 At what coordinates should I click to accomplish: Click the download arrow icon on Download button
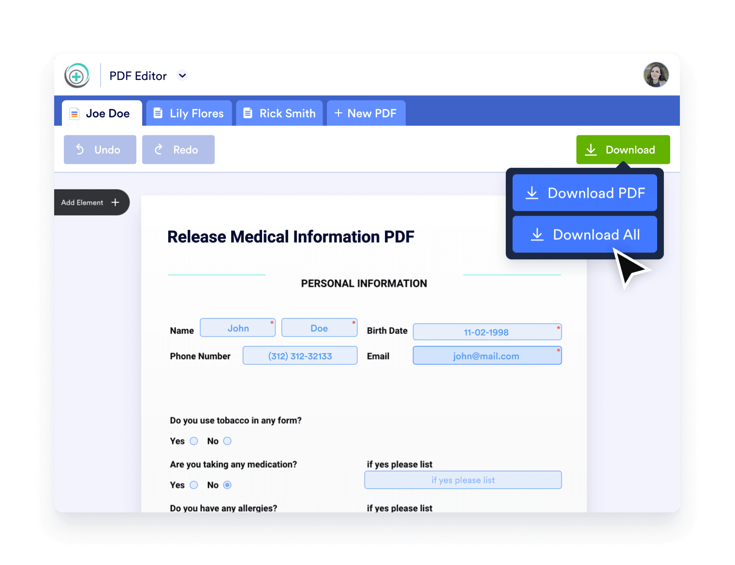pos(590,149)
